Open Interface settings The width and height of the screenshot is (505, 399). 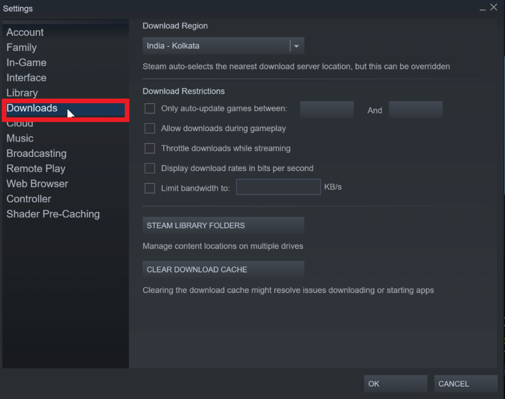tap(26, 77)
